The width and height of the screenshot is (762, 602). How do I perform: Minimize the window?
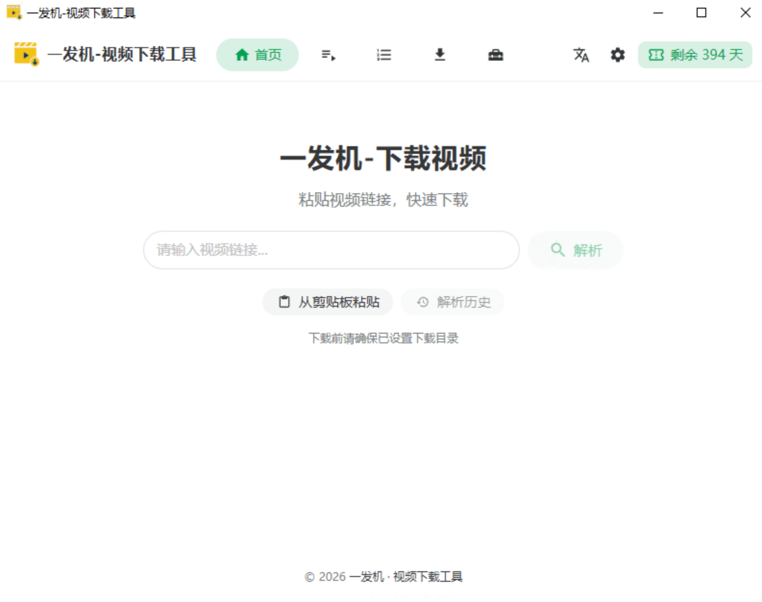(x=658, y=13)
